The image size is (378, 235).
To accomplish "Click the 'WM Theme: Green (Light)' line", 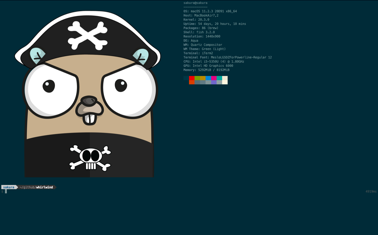I will click(205, 49).
